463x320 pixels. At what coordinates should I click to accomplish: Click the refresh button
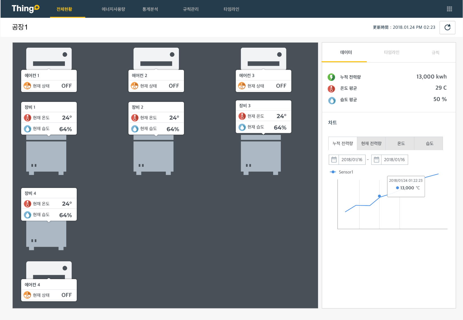[x=447, y=27]
